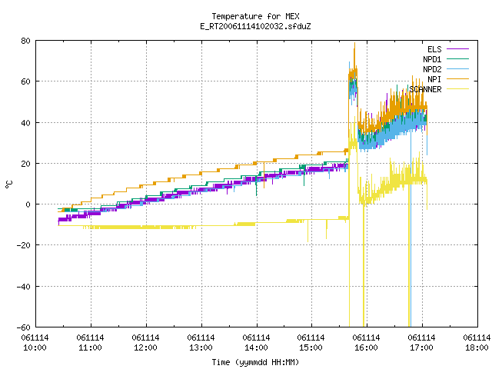The image size is (492, 369).
Task: Click the purple ELS legend line sample
Action: click(x=457, y=49)
